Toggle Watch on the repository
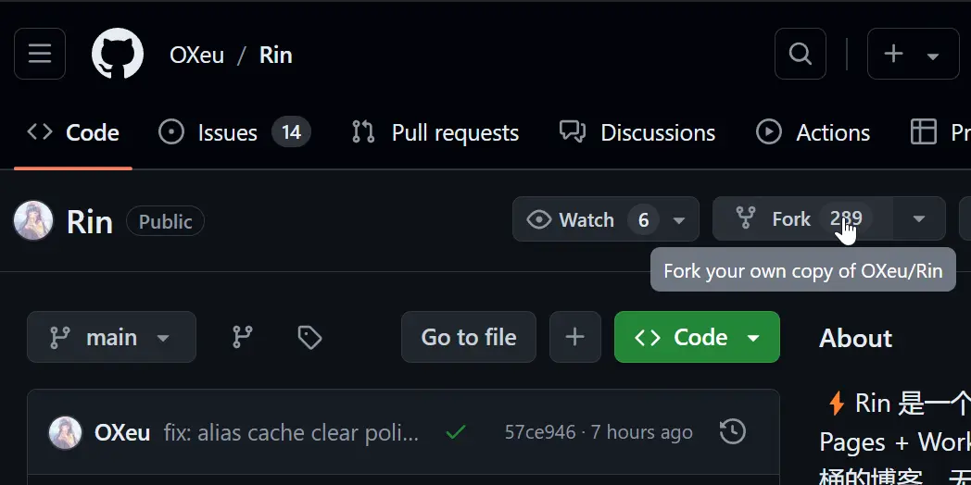 tap(586, 219)
